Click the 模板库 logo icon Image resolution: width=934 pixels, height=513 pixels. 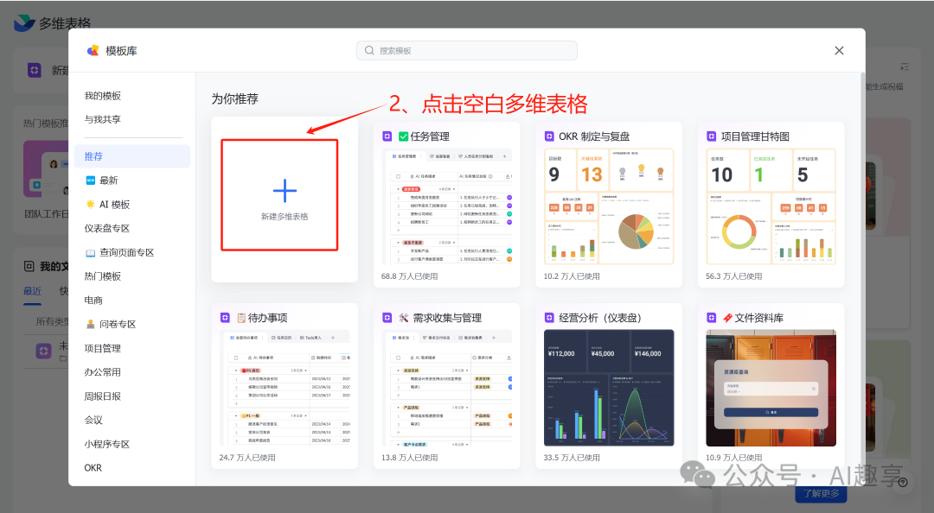click(x=93, y=51)
